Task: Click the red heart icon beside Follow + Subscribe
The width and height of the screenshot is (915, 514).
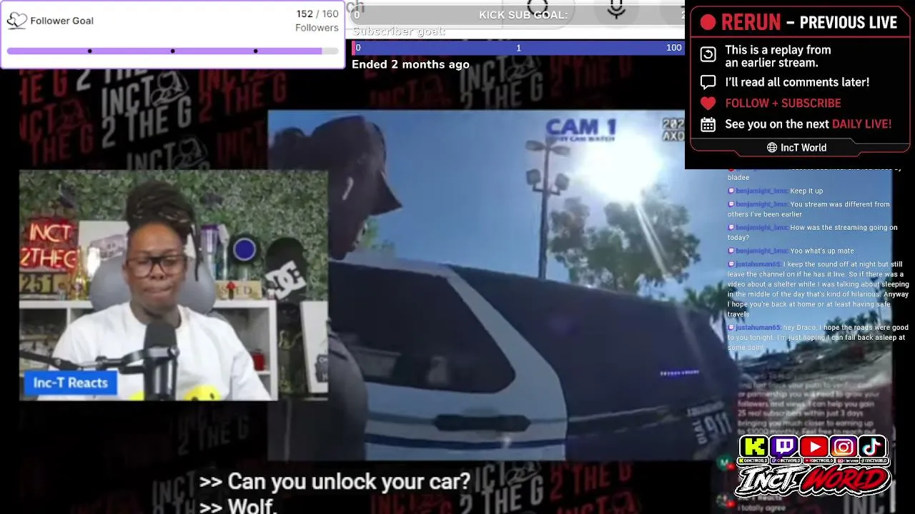Action: pos(708,104)
